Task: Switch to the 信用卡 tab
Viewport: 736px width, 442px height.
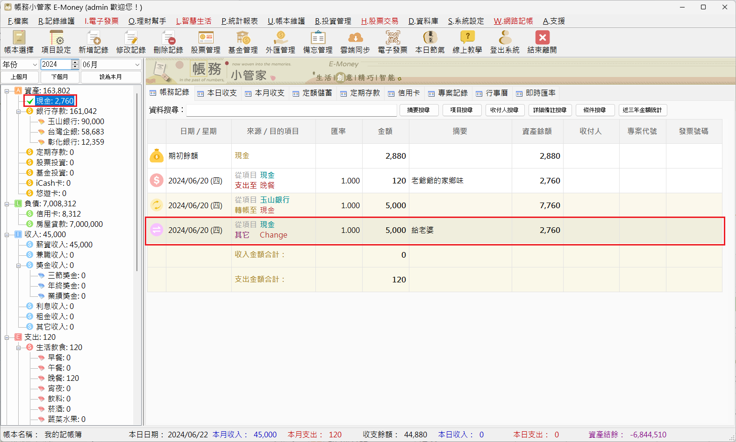Action: coord(404,93)
